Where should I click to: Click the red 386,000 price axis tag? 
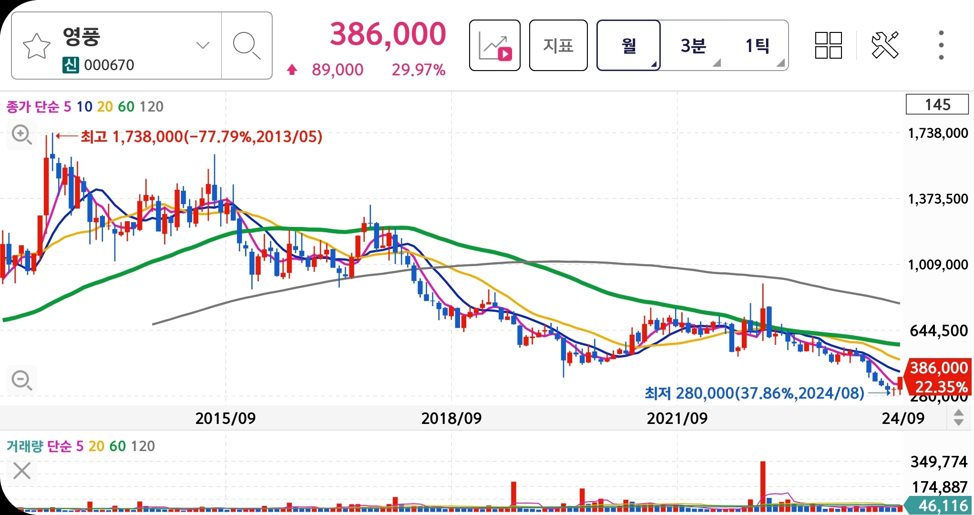coord(938,377)
